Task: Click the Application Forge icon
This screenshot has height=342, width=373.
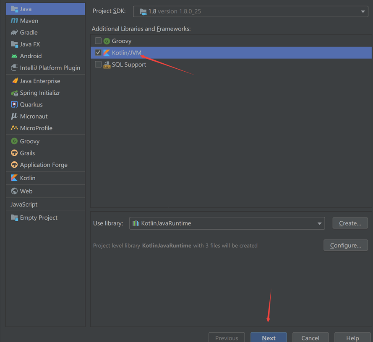Action: click(14, 165)
